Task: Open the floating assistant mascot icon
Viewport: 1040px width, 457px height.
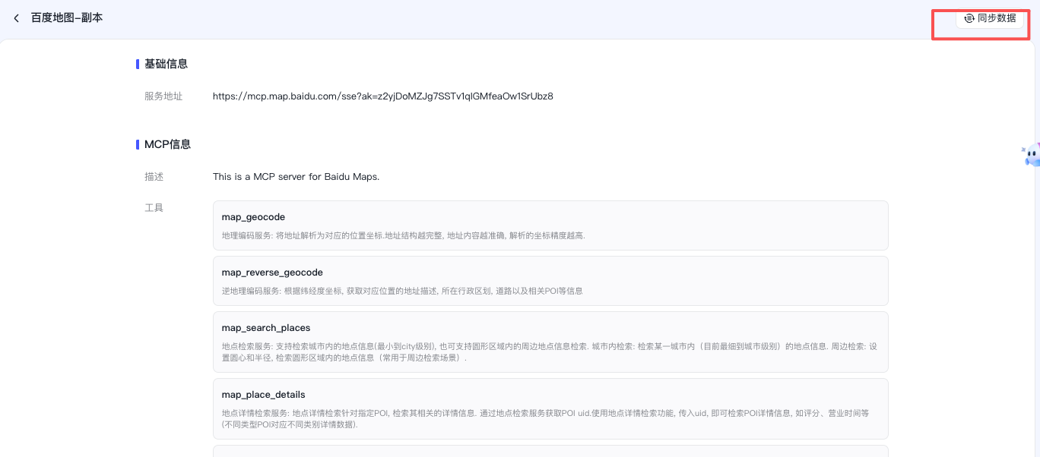Action: click(1031, 156)
